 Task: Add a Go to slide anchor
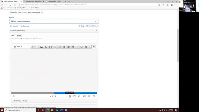click(x=55, y=47)
